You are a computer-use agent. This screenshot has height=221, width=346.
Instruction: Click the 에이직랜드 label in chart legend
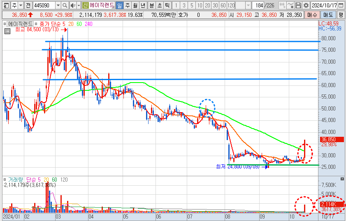click(20, 24)
